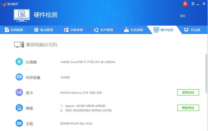This screenshot has width=208, height=131.
Task: Select the 软件管理 tab
Action: tap(103, 30)
